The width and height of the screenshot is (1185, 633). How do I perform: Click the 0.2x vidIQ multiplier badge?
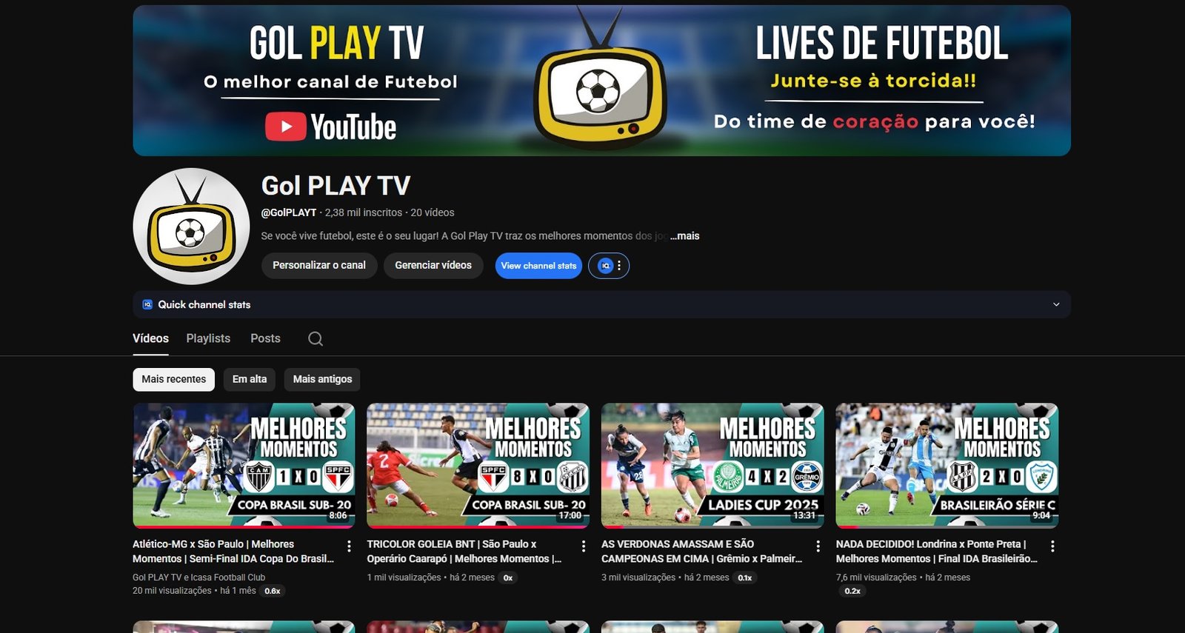point(852,591)
